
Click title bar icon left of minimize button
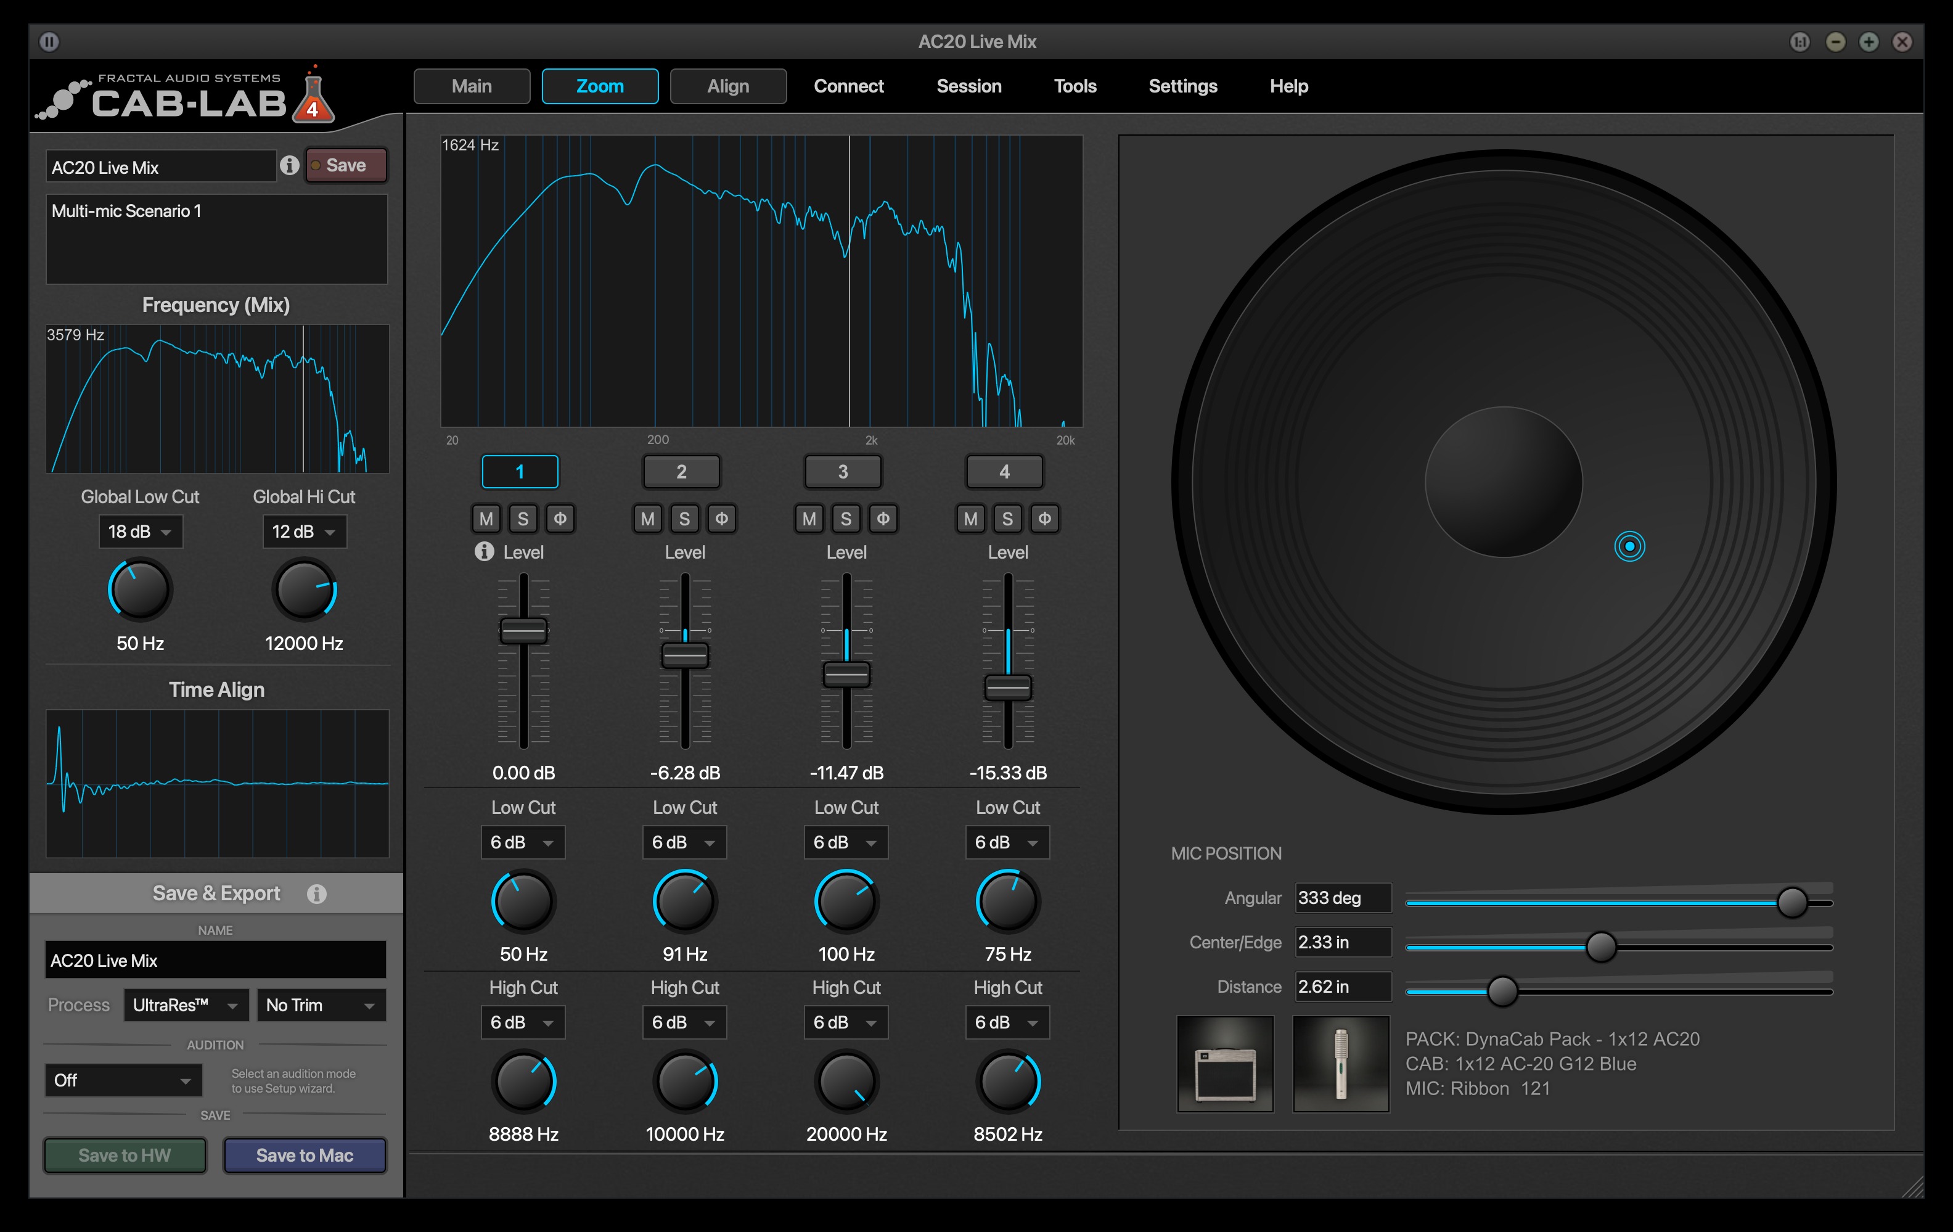click(1799, 41)
